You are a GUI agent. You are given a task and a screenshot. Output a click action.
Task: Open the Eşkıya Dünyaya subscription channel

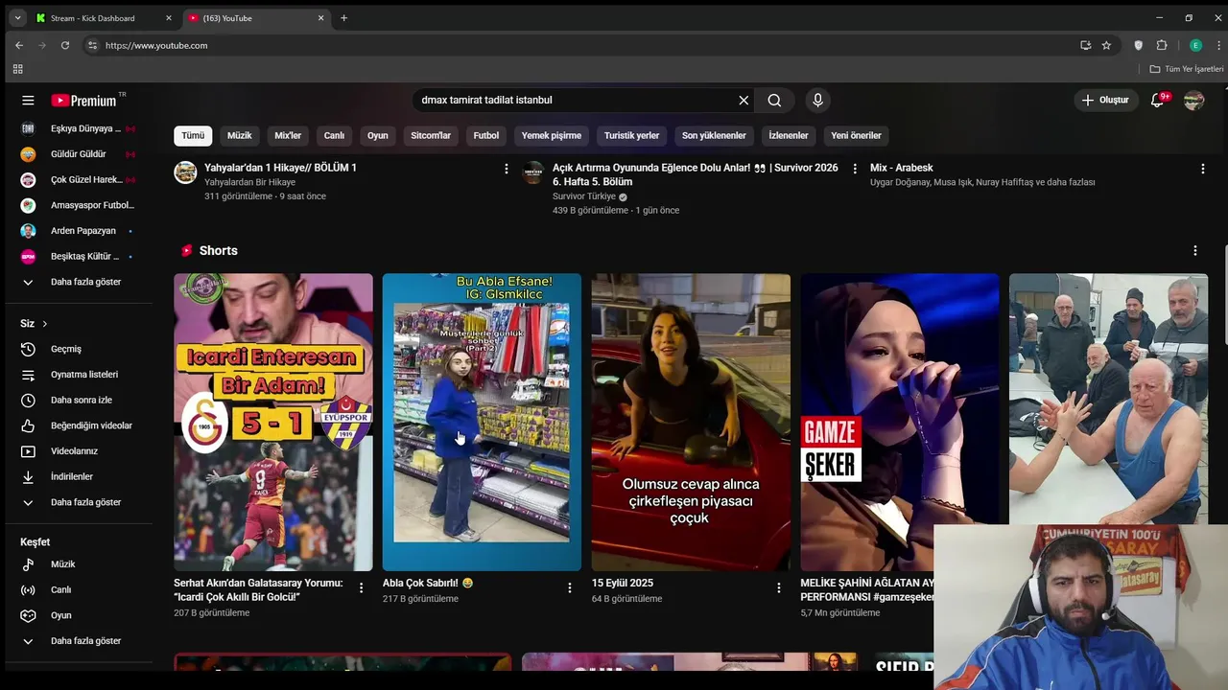pyautogui.click(x=79, y=128)
